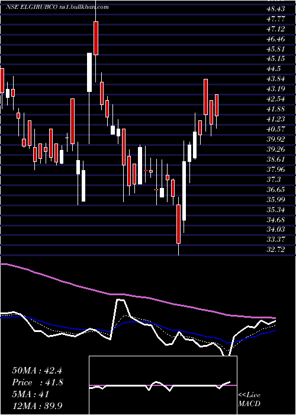The height and width of the screenshot is (415, 296).
Task: Click the 44.5 price axis label
Action: (274, 69)
